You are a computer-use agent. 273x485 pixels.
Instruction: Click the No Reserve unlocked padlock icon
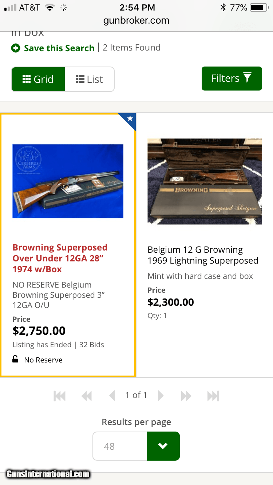click(15, 360)
